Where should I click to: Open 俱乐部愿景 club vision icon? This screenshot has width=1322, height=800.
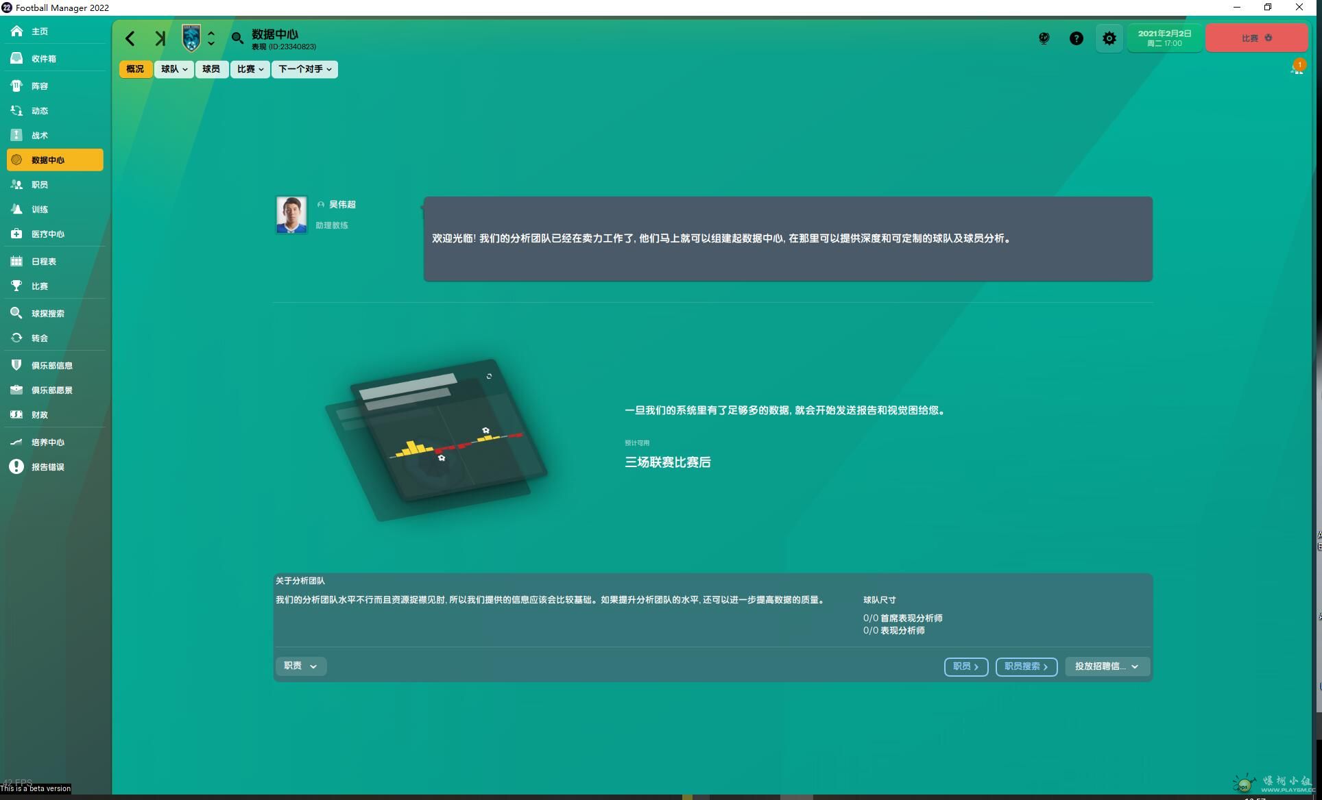coord(16,390)
